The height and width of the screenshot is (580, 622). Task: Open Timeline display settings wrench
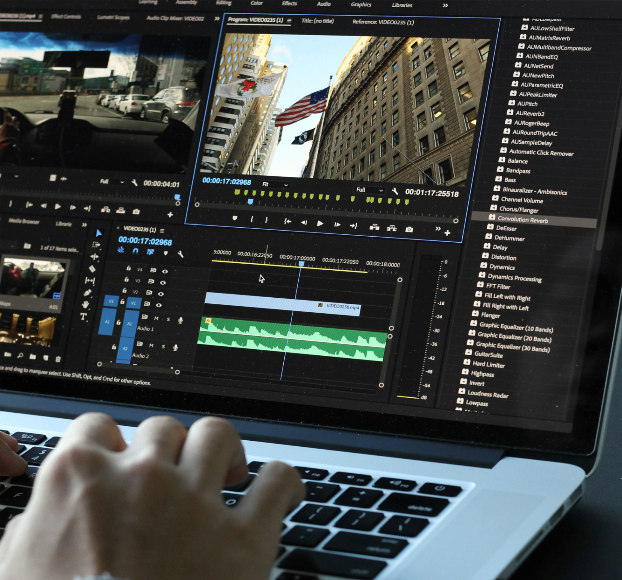(x=181, y=254)
